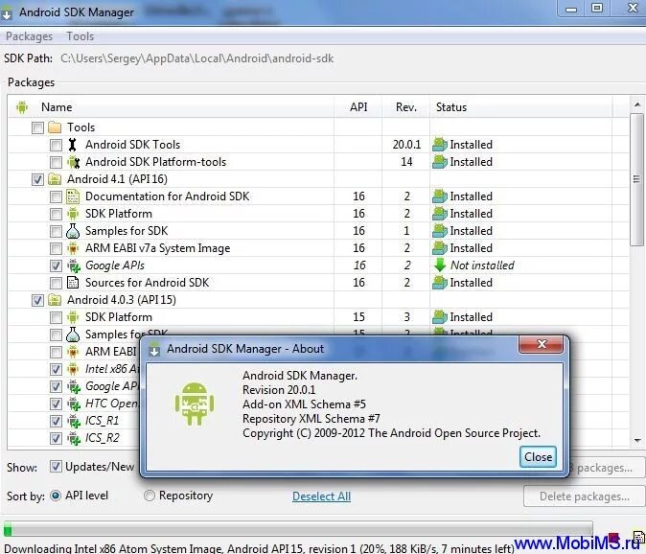This screenshot has height=554, width=646.
Task: Click the Installed status icon for Sources for Android SDK
Action: [440, 283]
